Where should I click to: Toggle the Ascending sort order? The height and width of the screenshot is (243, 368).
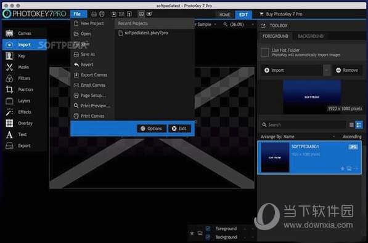tap(352, 137)
